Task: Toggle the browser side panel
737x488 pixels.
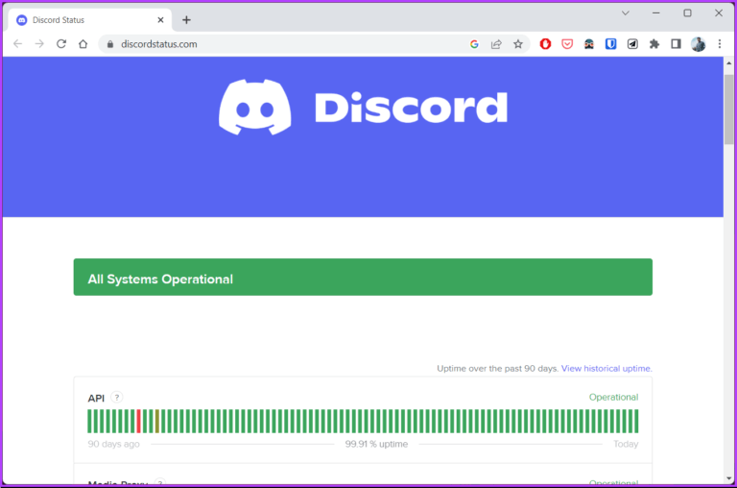Action: click(x=676, y=44)
